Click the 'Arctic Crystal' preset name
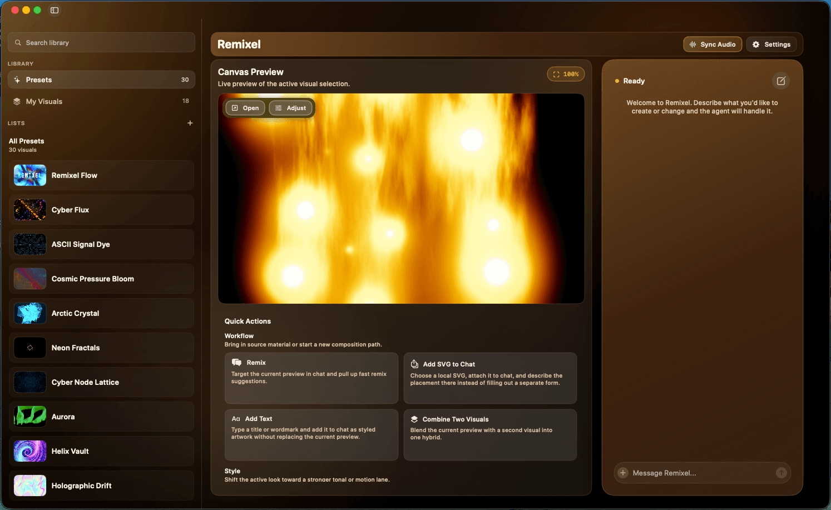 (75, 313)
